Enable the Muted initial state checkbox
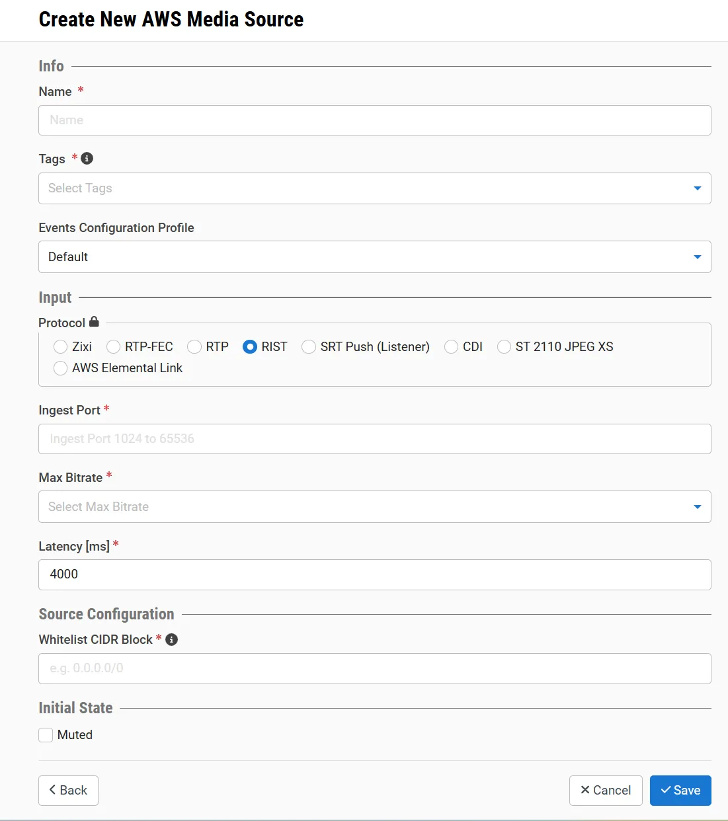The height and width of the screenshot is (821, 728). pyautogui.click(x=46, y=735)
